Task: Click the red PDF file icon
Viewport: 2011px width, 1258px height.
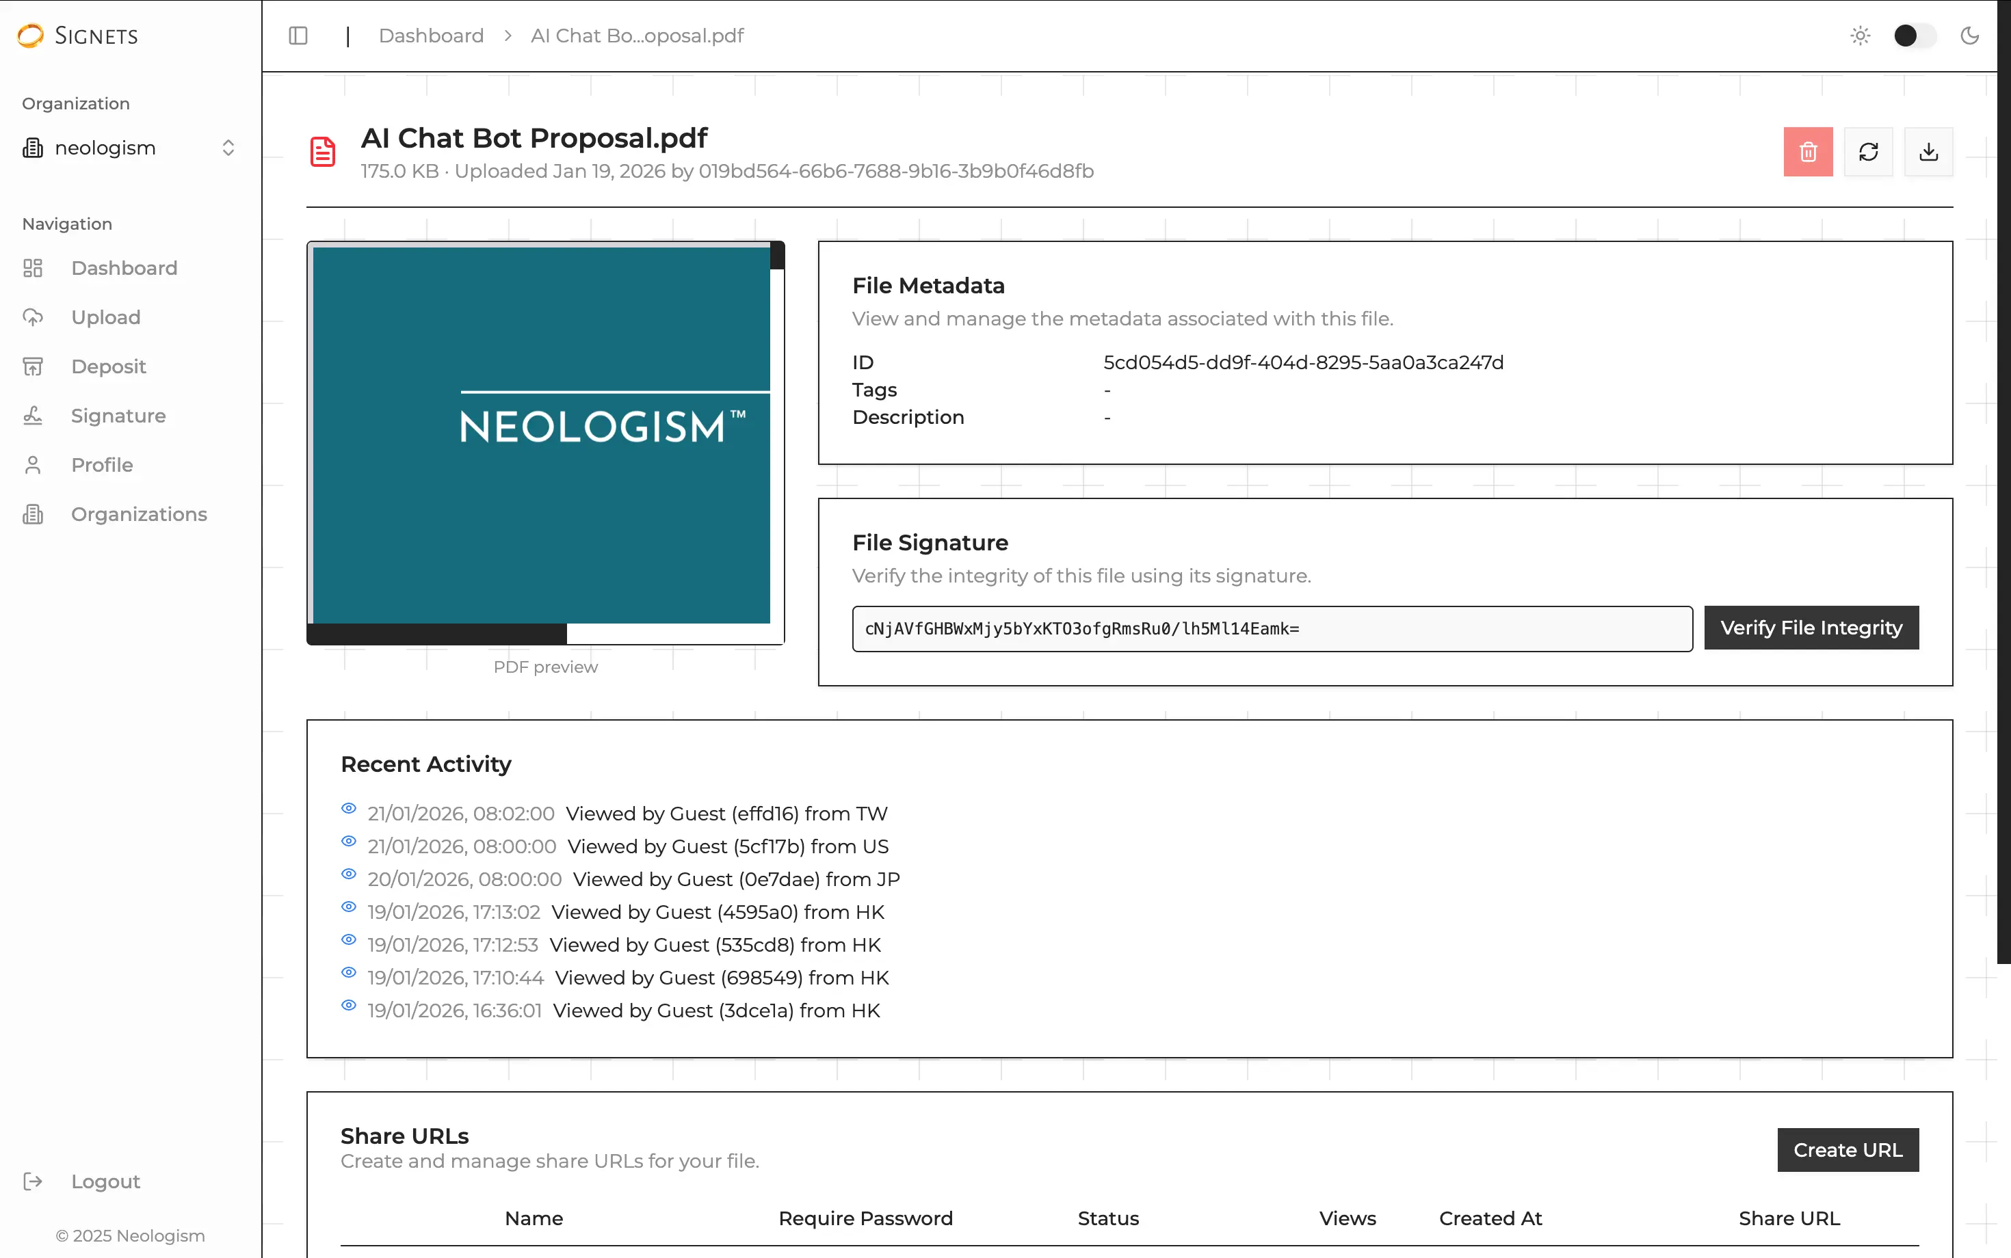Action: [323, 152]
